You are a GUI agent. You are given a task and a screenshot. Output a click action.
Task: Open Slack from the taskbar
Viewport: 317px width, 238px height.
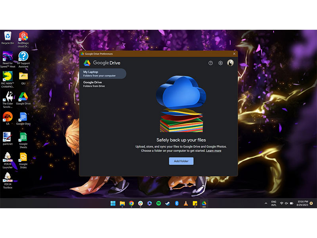140,203
